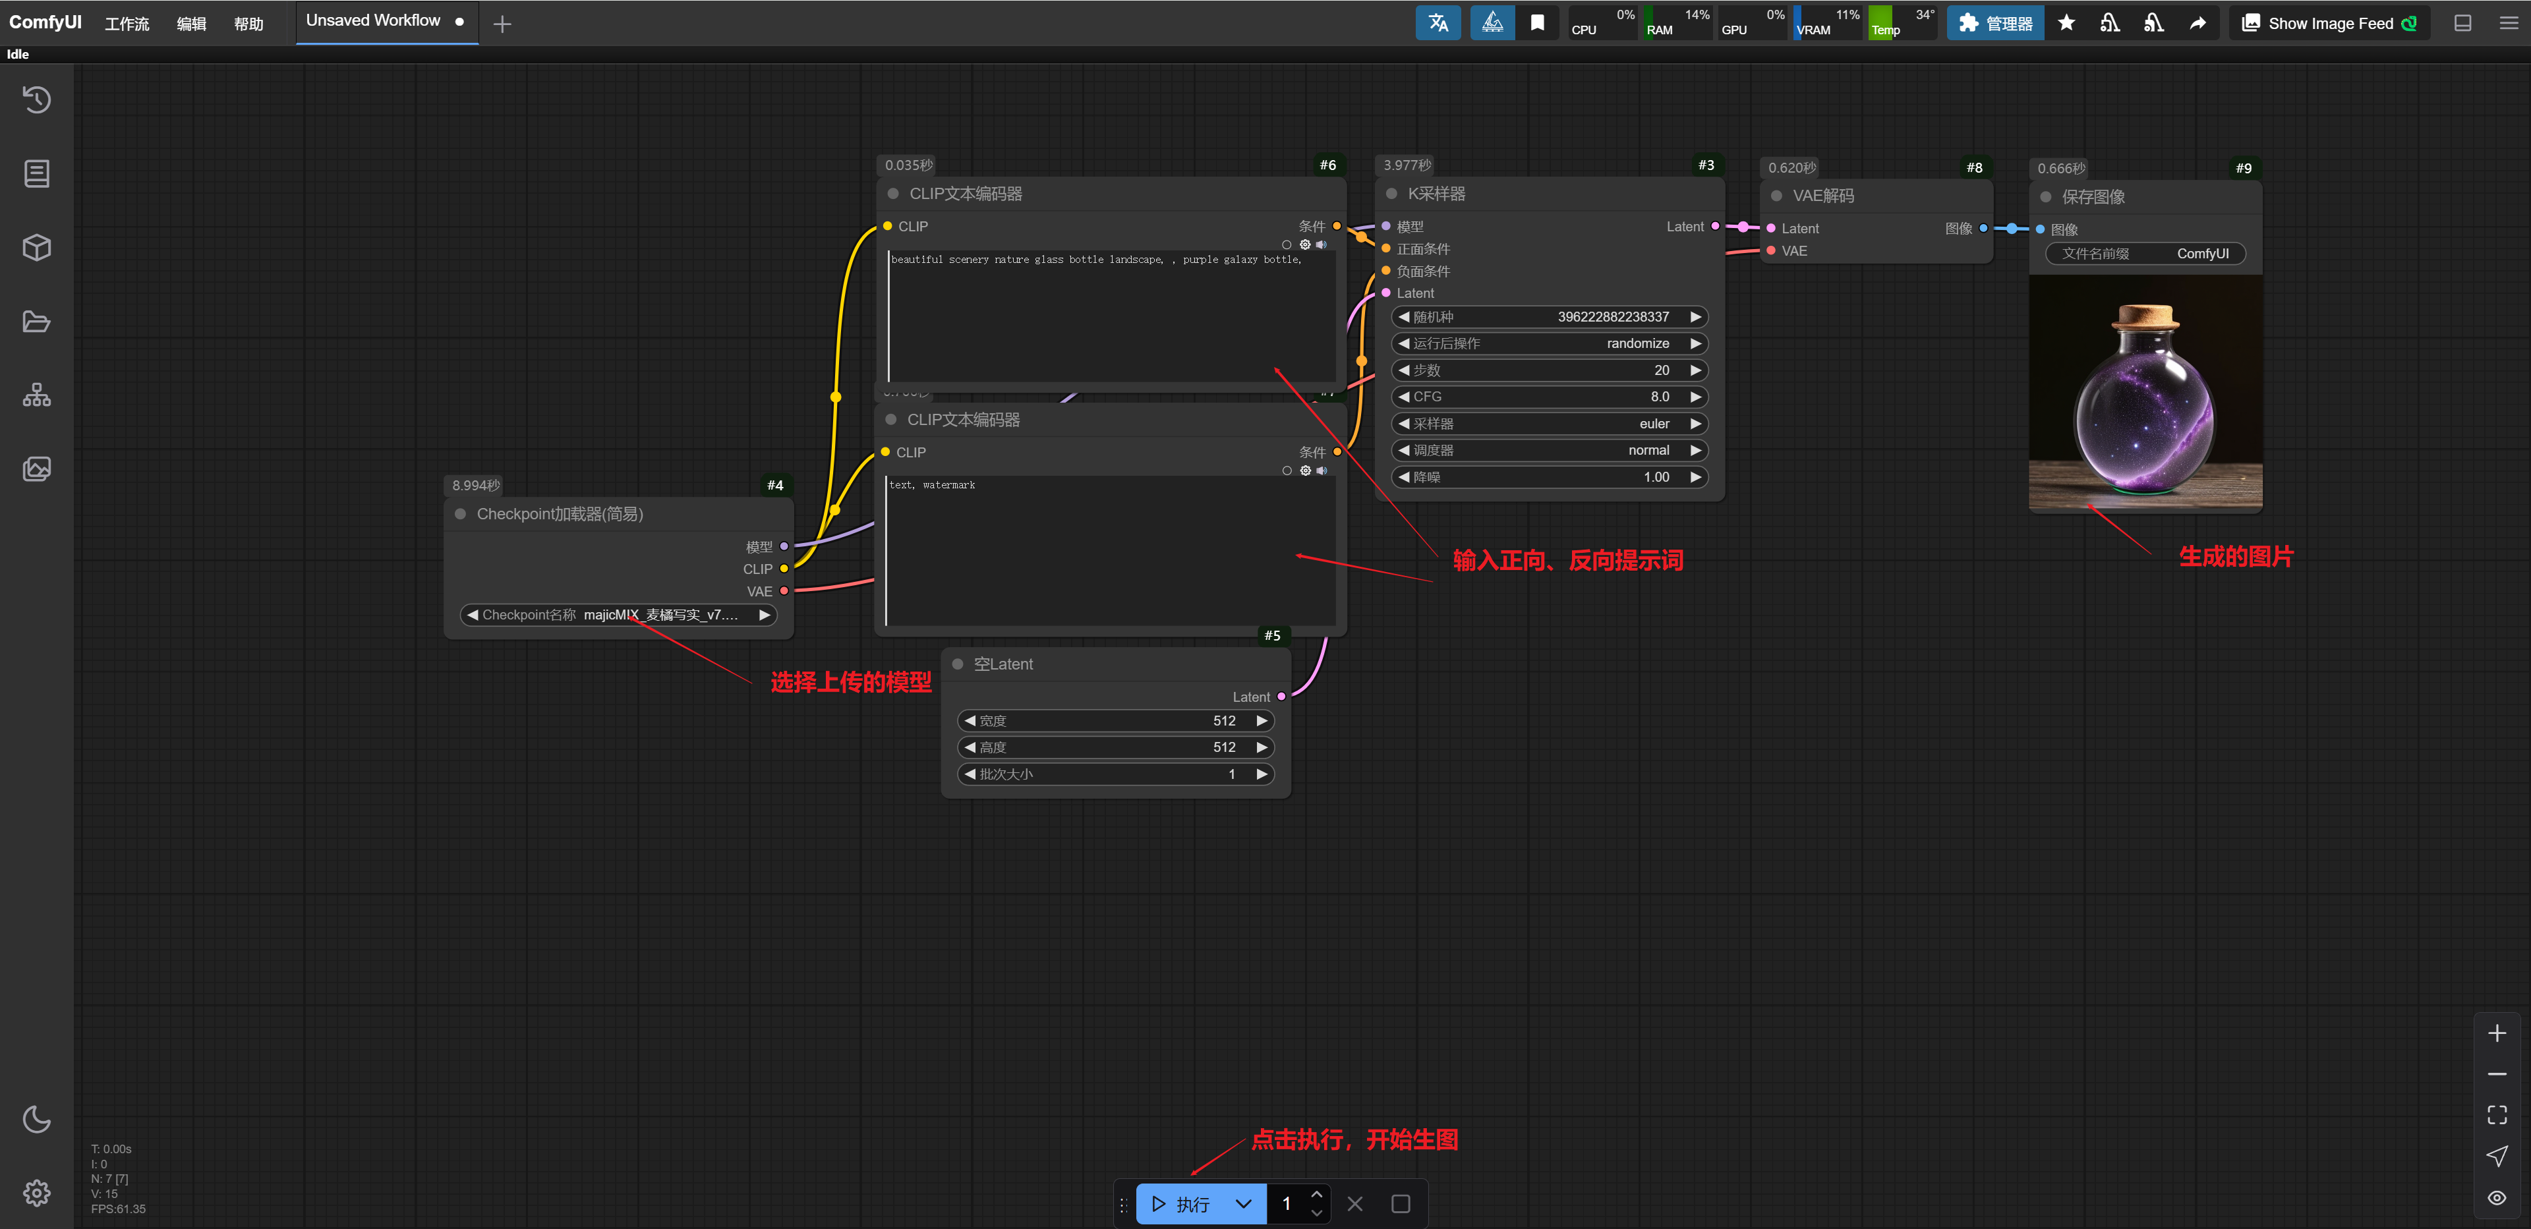Increase the CFG value with right arrow
This screenshot has height=1229, width=2531.
tap(1695, 397)
